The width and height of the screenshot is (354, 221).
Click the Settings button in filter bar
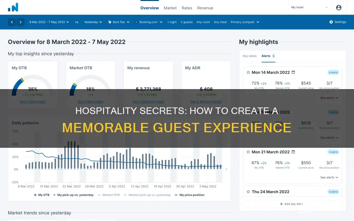337,22
